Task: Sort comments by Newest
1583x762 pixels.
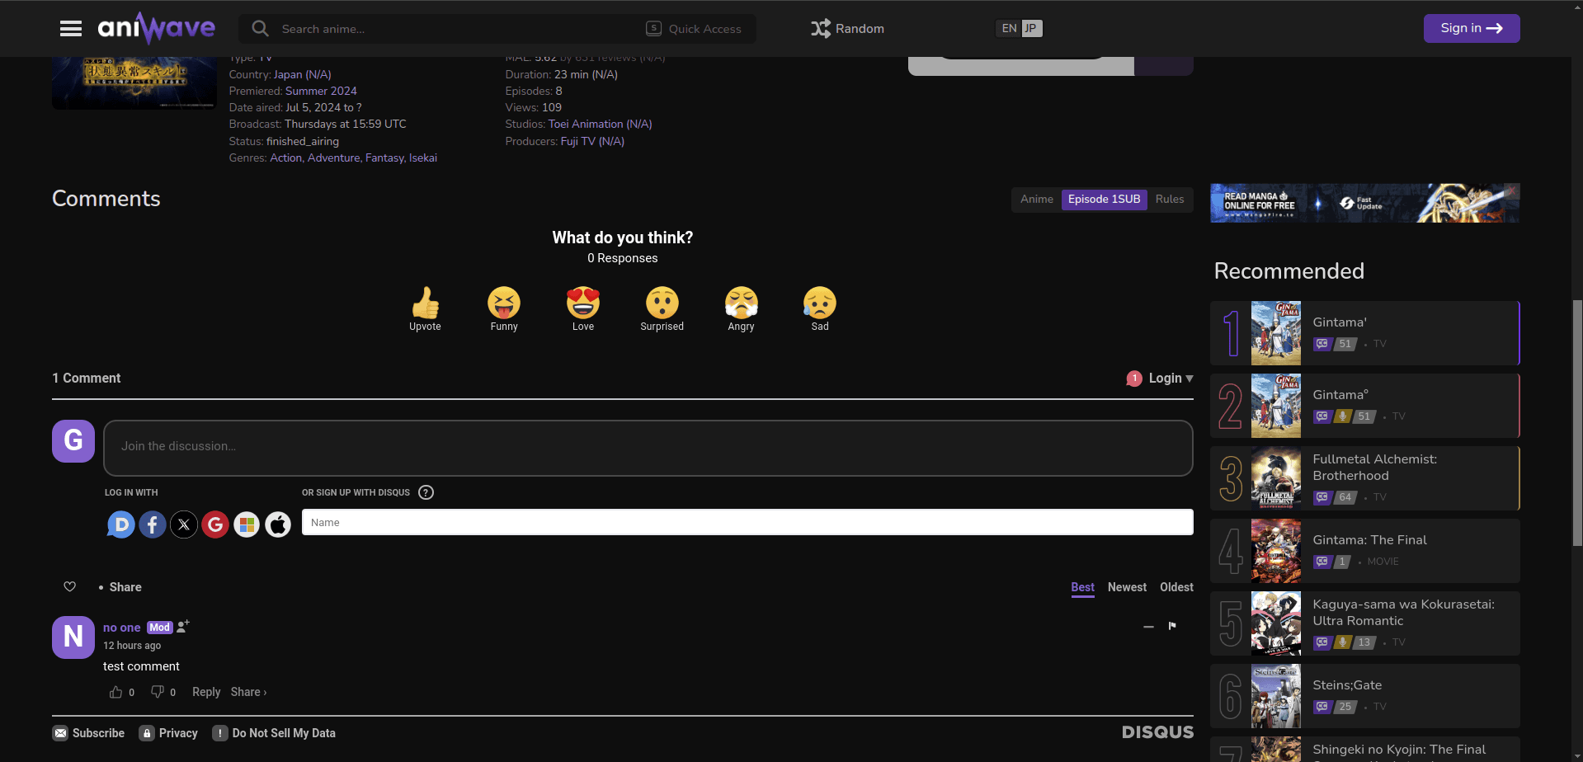Action: (x=1127, y=587)
